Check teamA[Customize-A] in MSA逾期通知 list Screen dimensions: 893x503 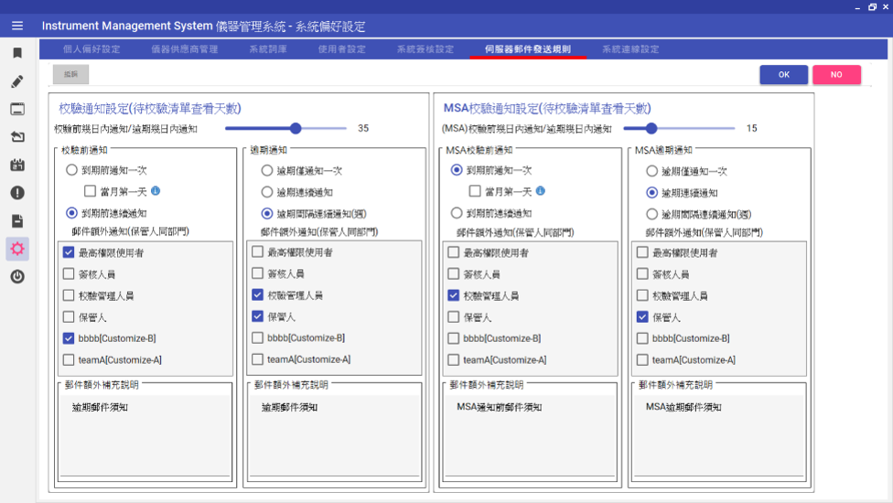pyautogui.click(x=643, y=360)
